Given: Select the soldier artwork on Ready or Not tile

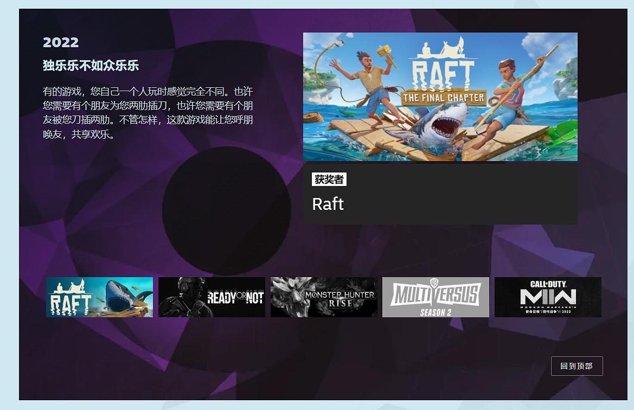Looking at the screenshot, I should pos(188,297).
